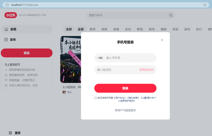Click the 新用户可直接登录 text
This screenshot has width=212, height=136.
(x=125, y=110)
